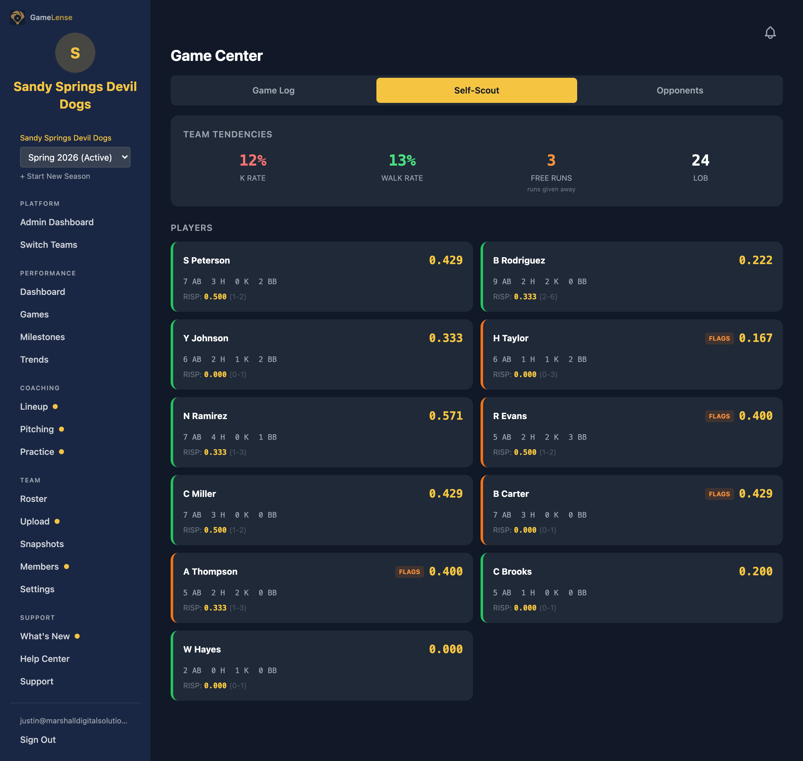Viewport: 803px width, 761px height.
Task: Click the FLAGS badge on R Evans
Action: [719, 416]
